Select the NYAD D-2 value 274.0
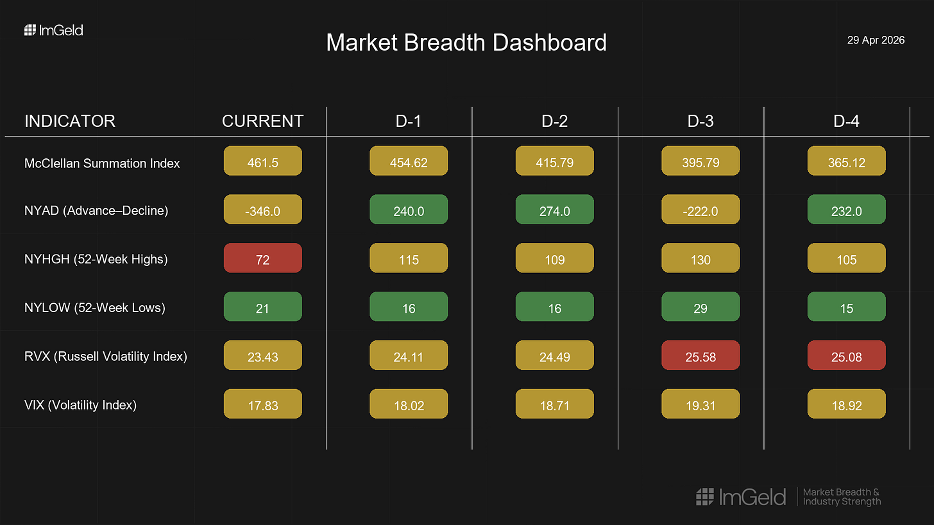The width and height of the screenshot is (934, 525). coord(555,210)
